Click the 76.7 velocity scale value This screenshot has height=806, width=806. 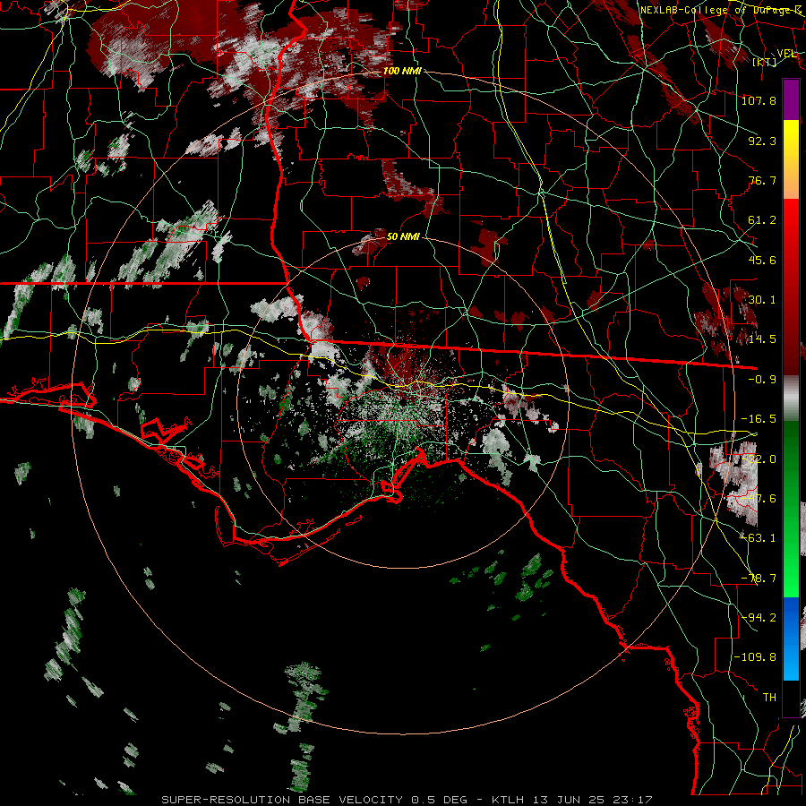click(x=762, y=180)
